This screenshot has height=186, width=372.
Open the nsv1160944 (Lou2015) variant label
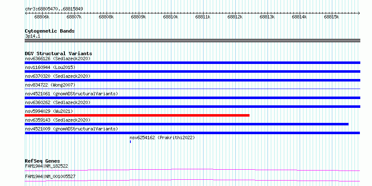coord(50,67)
